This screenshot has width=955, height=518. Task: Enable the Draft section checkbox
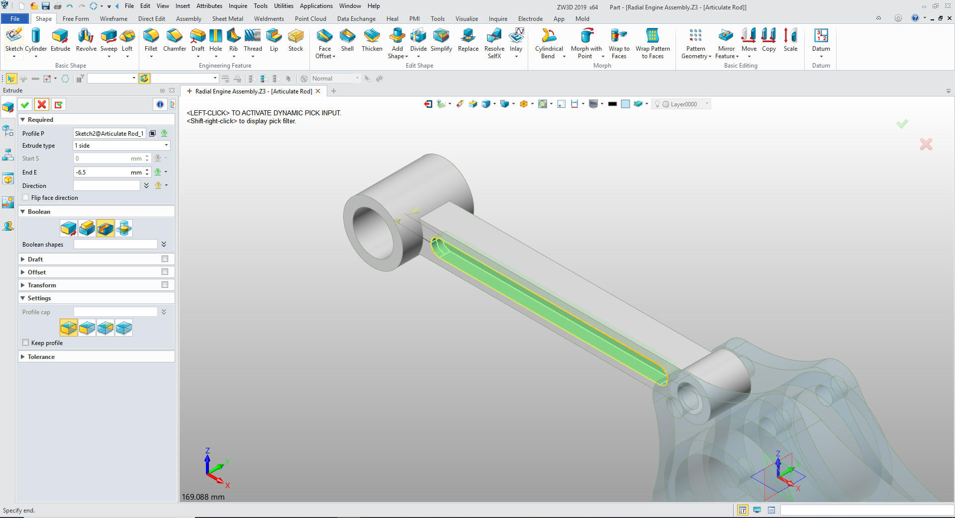pyautogui.click(x=165, y=259)
